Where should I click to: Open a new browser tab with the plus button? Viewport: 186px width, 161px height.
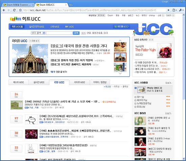(71, 5)
